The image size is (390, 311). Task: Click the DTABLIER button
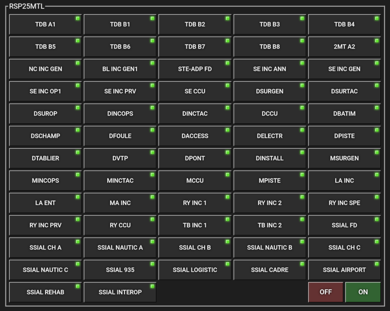(45, 158)
